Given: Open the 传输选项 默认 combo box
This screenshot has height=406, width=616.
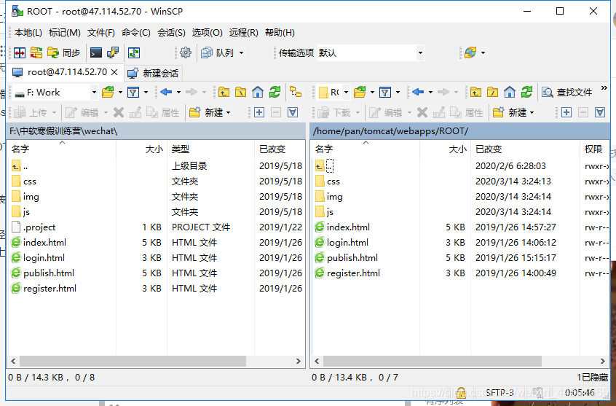Looking at the screenshot, I should click(371, 52).
